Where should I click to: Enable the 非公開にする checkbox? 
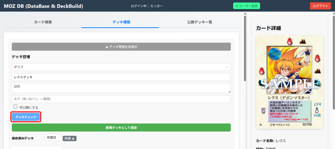[x=15, y=107]
